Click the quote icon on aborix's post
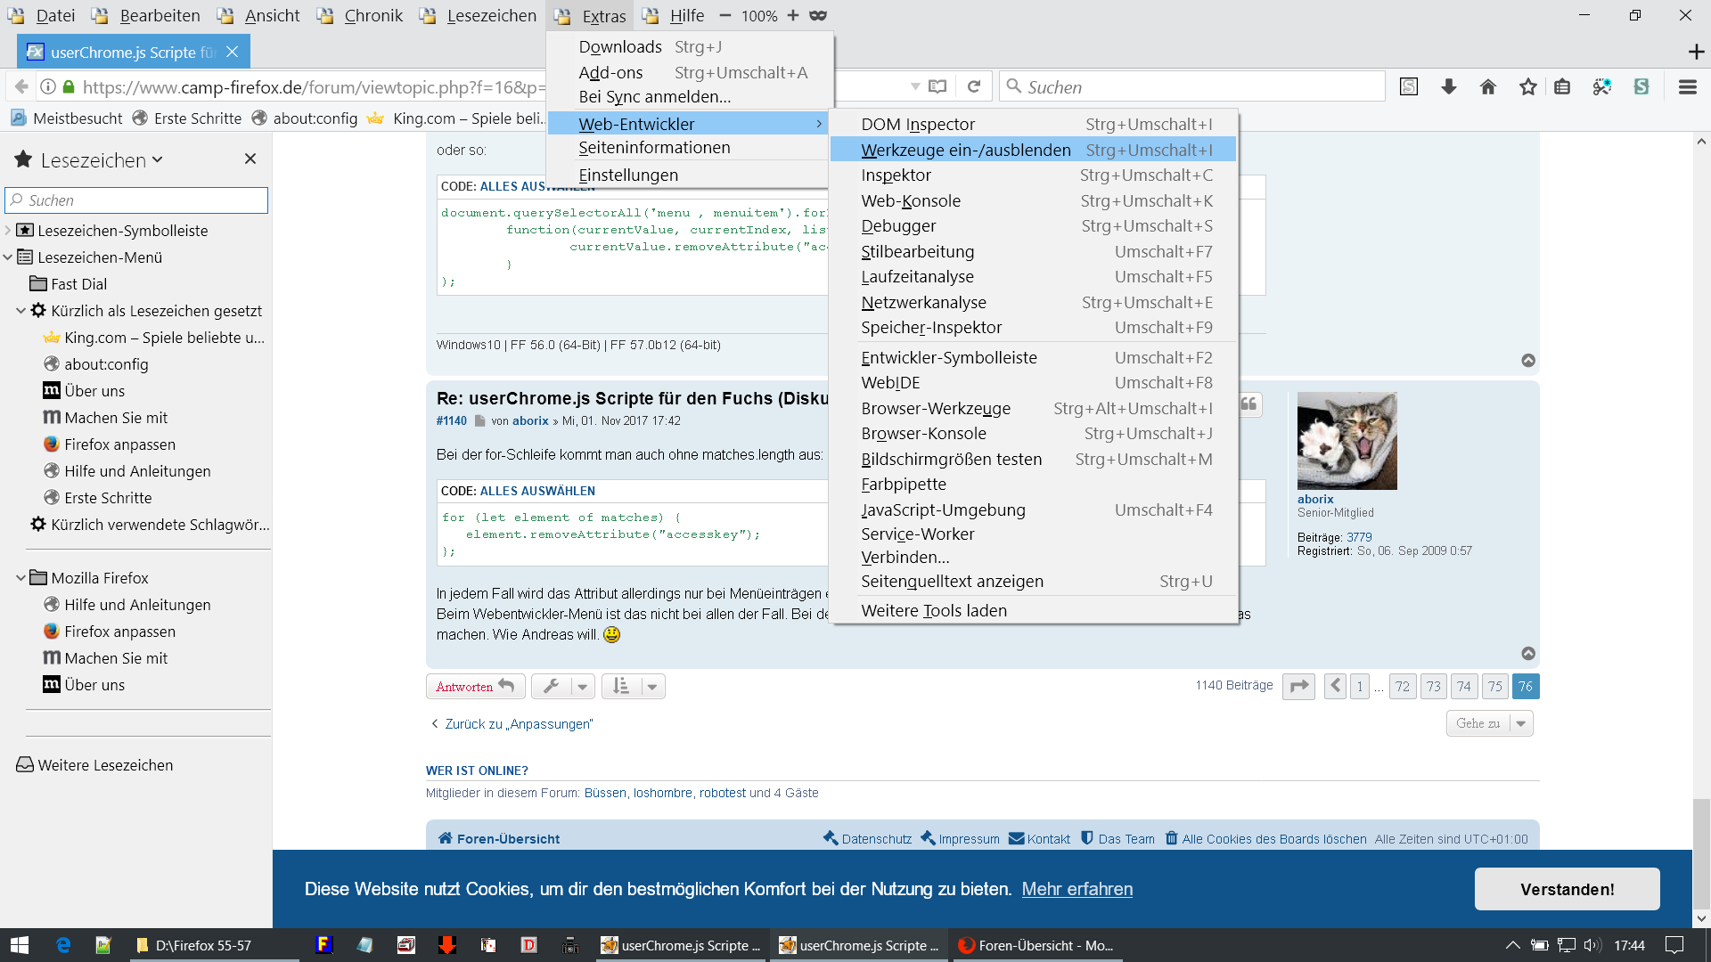Viewport: 1711px width, 962px height. coord(1249,404)
